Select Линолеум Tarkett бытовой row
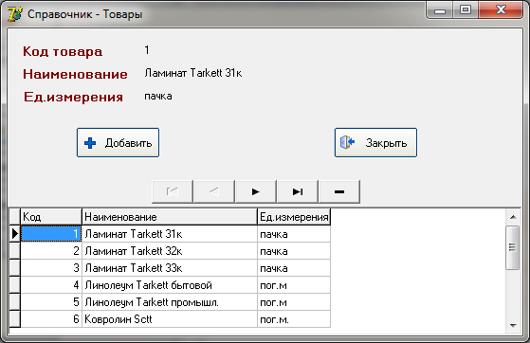 170,285
